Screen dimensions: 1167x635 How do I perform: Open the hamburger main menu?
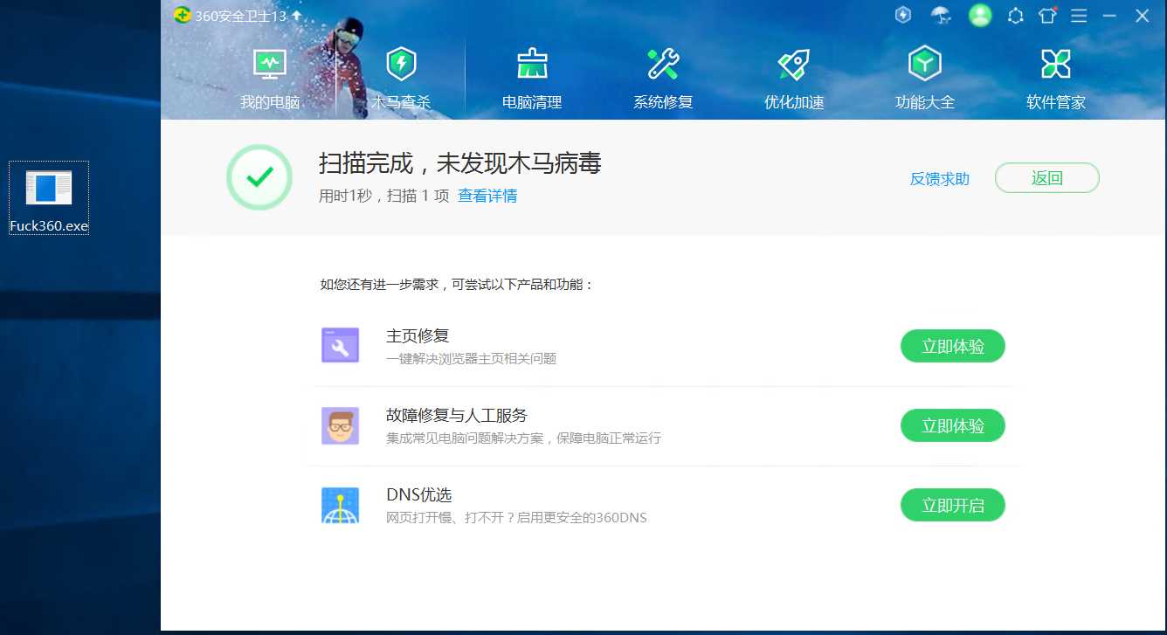tap(1079, 16)
